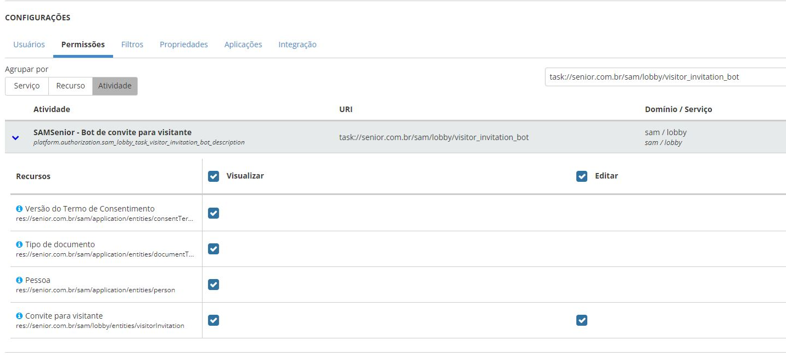Click info icon beside Versão do Termo de Consentimento

coord(19,209)
